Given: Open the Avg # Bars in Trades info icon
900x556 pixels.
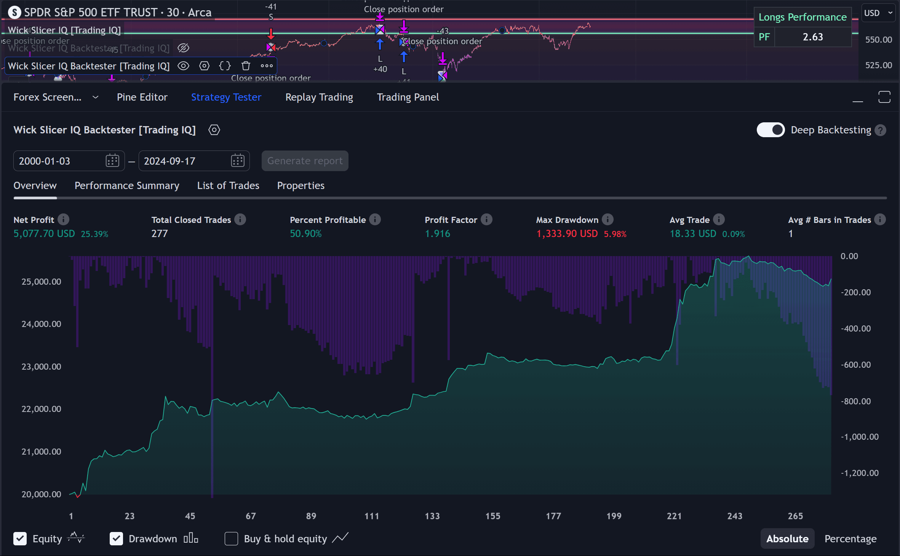Looking at the screenshot, I should pyautogui.click(x=880, y=220).
